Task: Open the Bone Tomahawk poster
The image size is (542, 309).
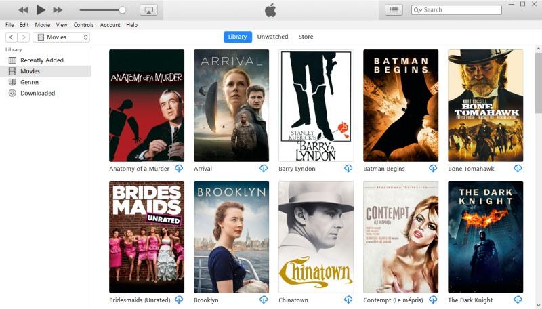Action: click(x=485, y=106)
